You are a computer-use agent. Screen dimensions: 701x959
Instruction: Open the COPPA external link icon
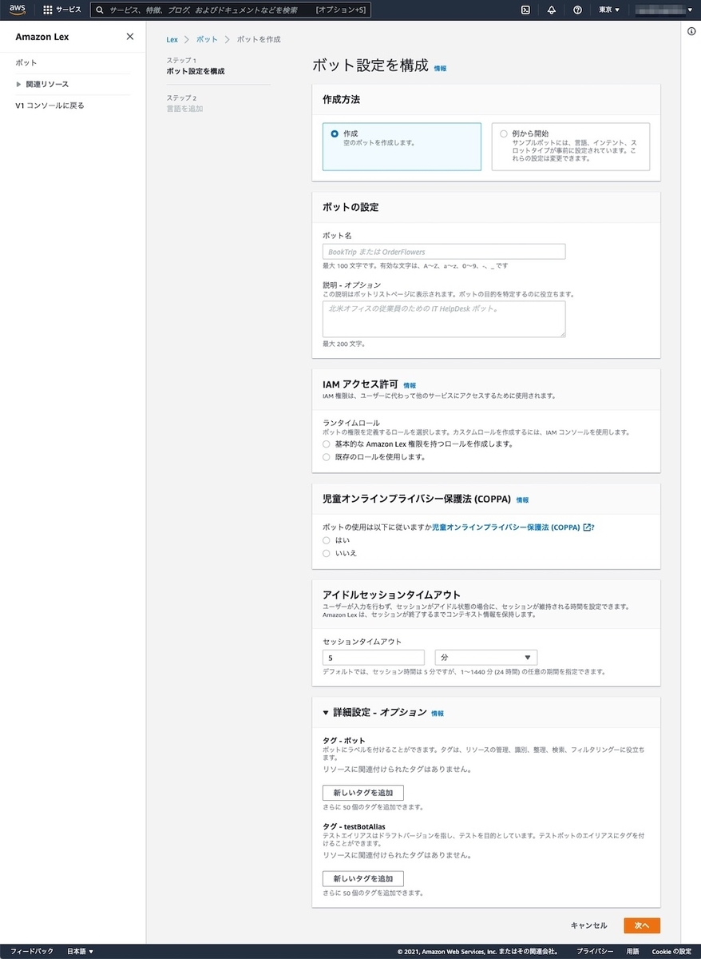(588, 527)
